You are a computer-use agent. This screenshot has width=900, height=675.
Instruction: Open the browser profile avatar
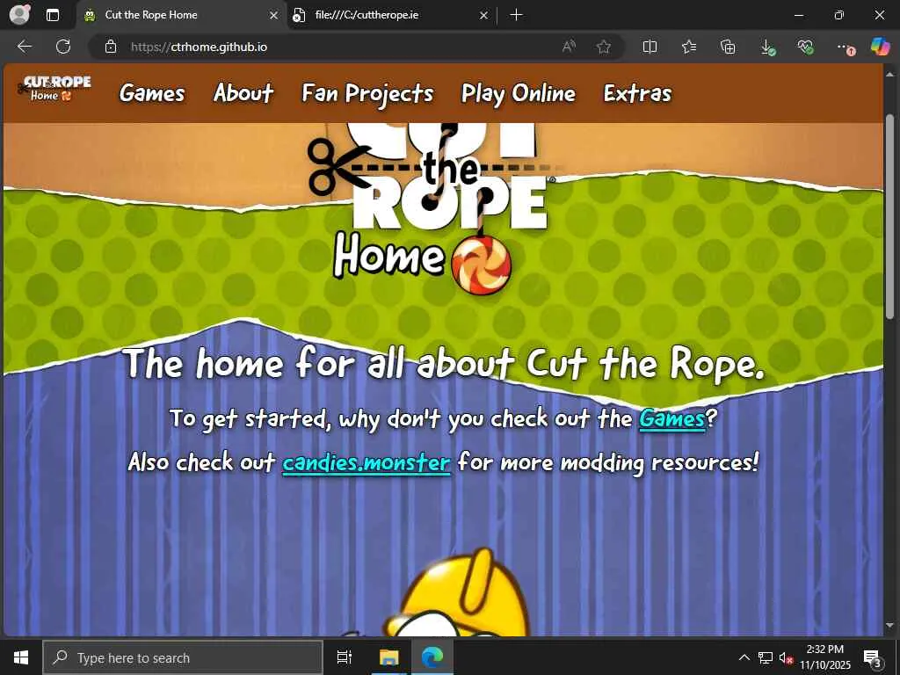tap(20, 14)
